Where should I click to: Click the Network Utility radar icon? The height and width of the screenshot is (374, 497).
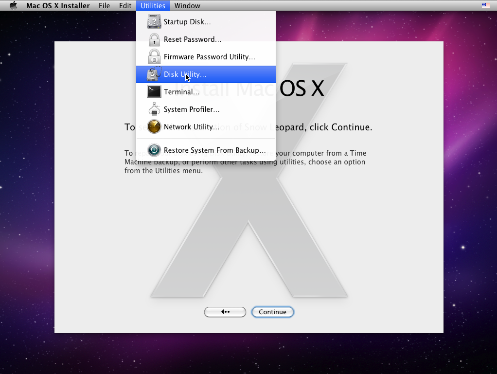point(154,127)
